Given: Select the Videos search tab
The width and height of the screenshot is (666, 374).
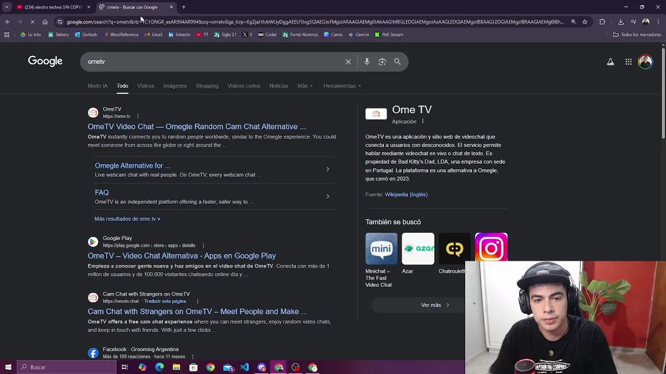Looking at the screenshot, I should coord(146,86).
